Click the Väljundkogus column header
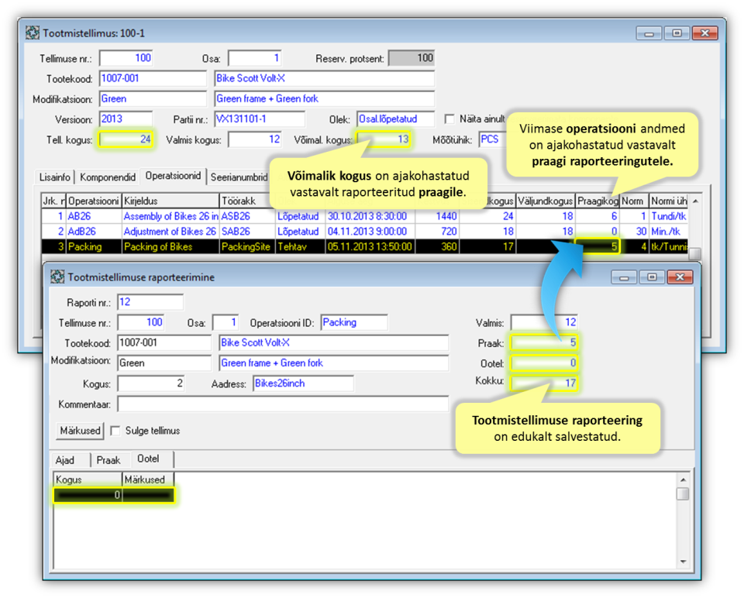 (x=545, y=201)
